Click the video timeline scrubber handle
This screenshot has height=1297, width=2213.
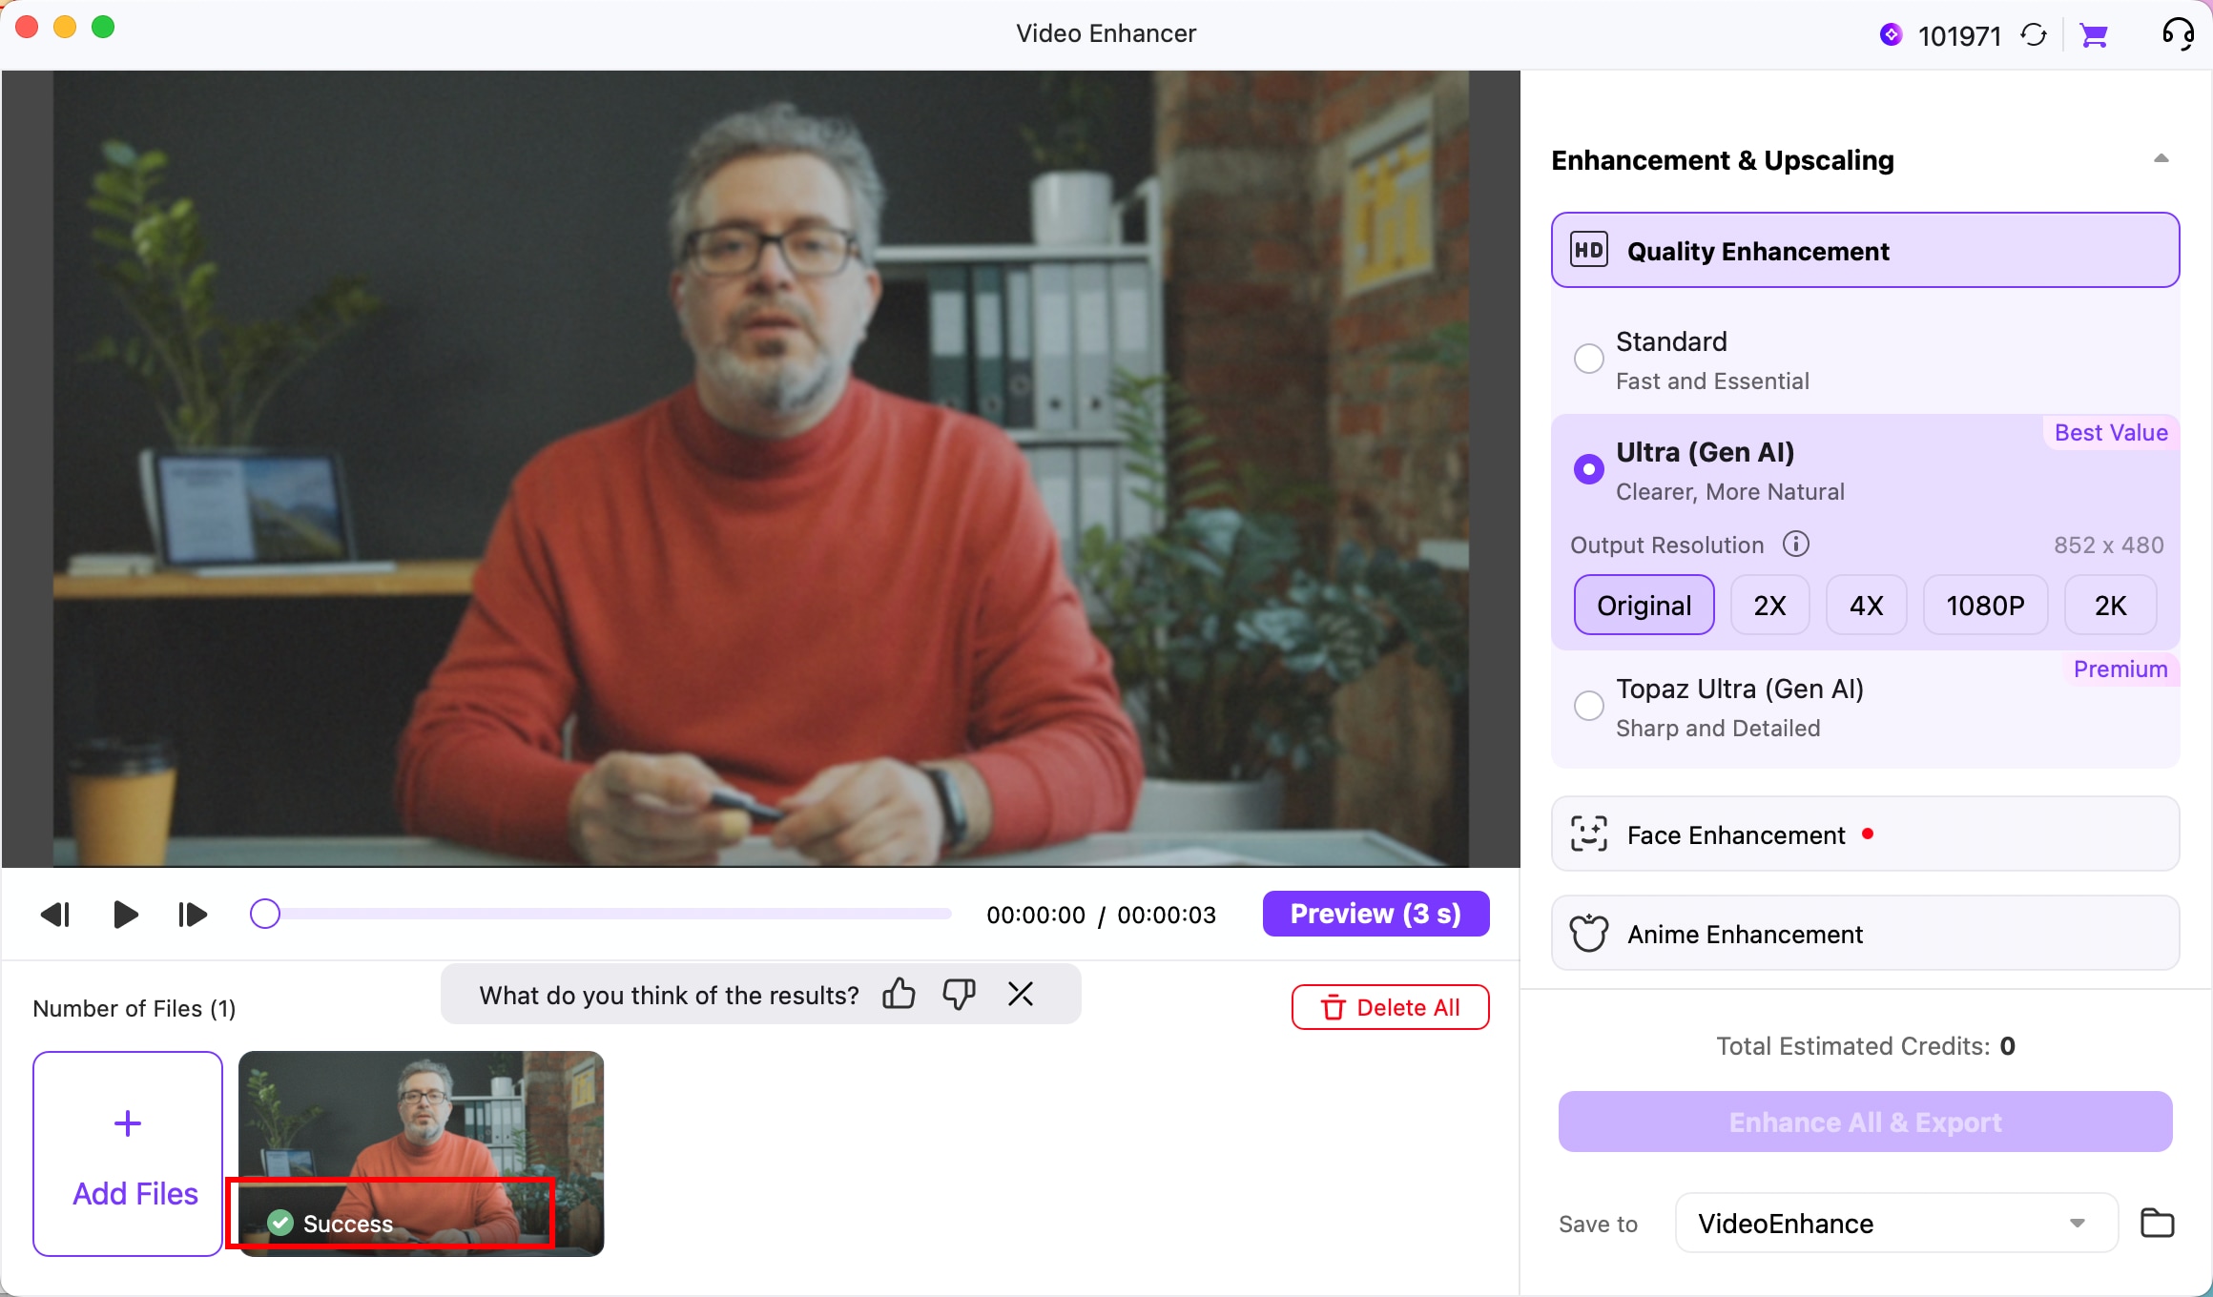pos(265,914)
